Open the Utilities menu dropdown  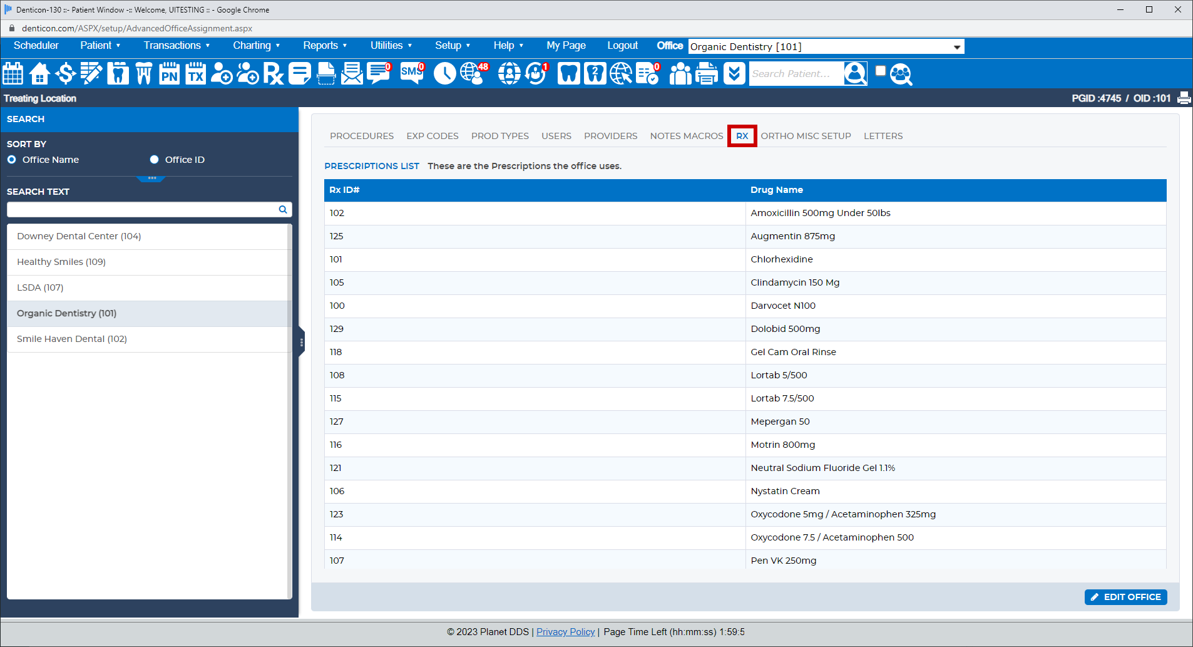391,46
